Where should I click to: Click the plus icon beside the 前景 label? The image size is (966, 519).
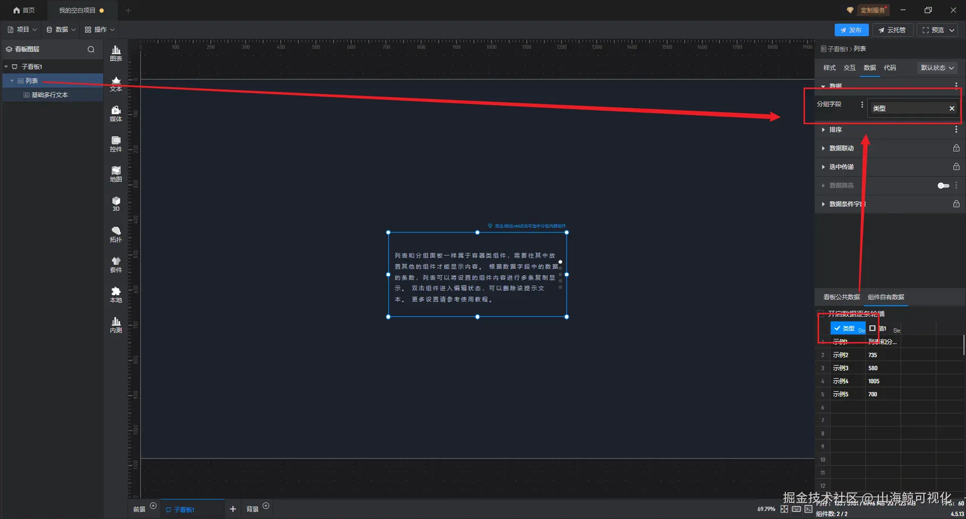[x=153, y=506]
